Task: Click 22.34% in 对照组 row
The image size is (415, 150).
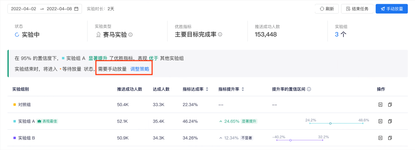Action: (x=190, y=105)
